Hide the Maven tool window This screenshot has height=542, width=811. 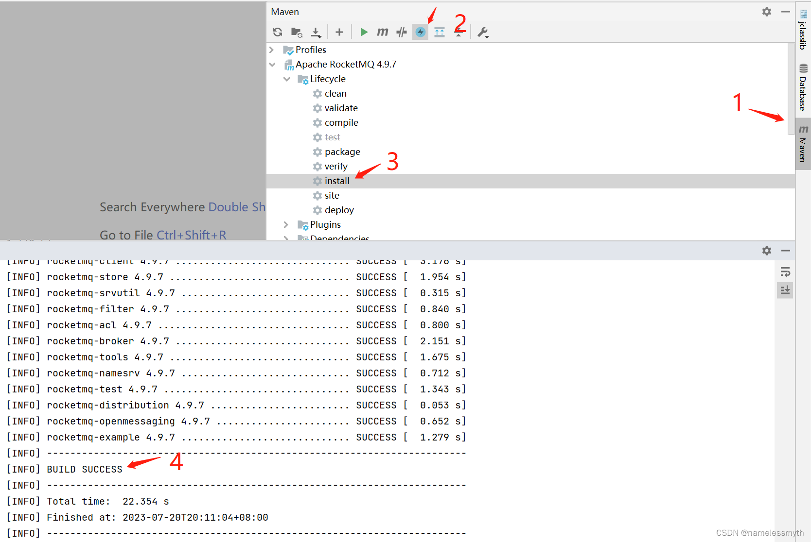[786, 12]
